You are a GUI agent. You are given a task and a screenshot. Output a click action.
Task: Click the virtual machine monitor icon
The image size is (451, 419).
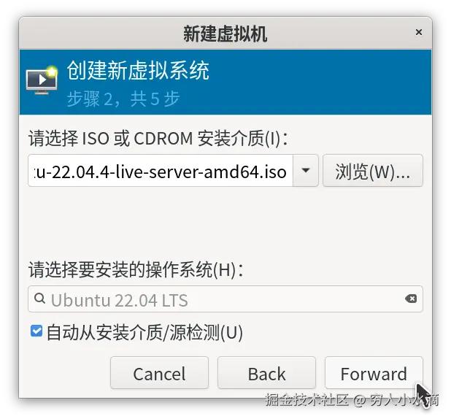(x=42, y=81)
